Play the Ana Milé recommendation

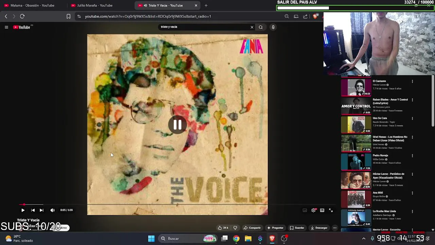point(356,199)
